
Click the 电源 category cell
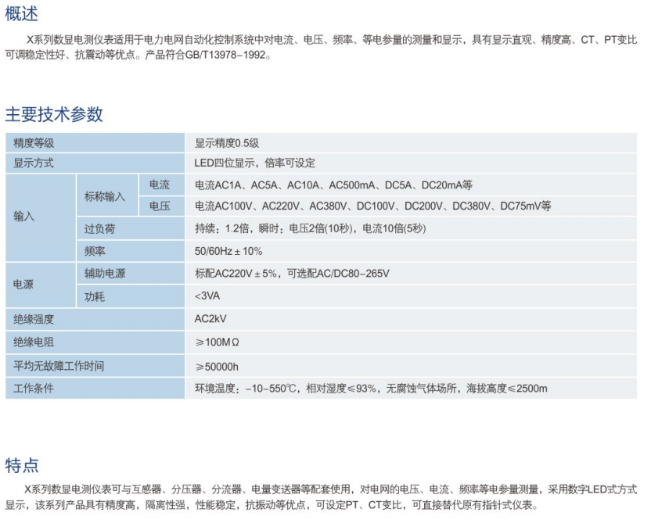pyautogui.click(x=24, y=285)
